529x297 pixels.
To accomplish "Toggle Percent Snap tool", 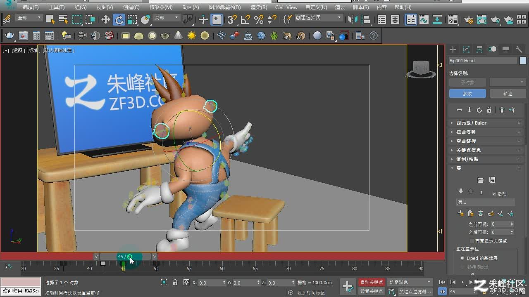I will click(x=259, y=19).
